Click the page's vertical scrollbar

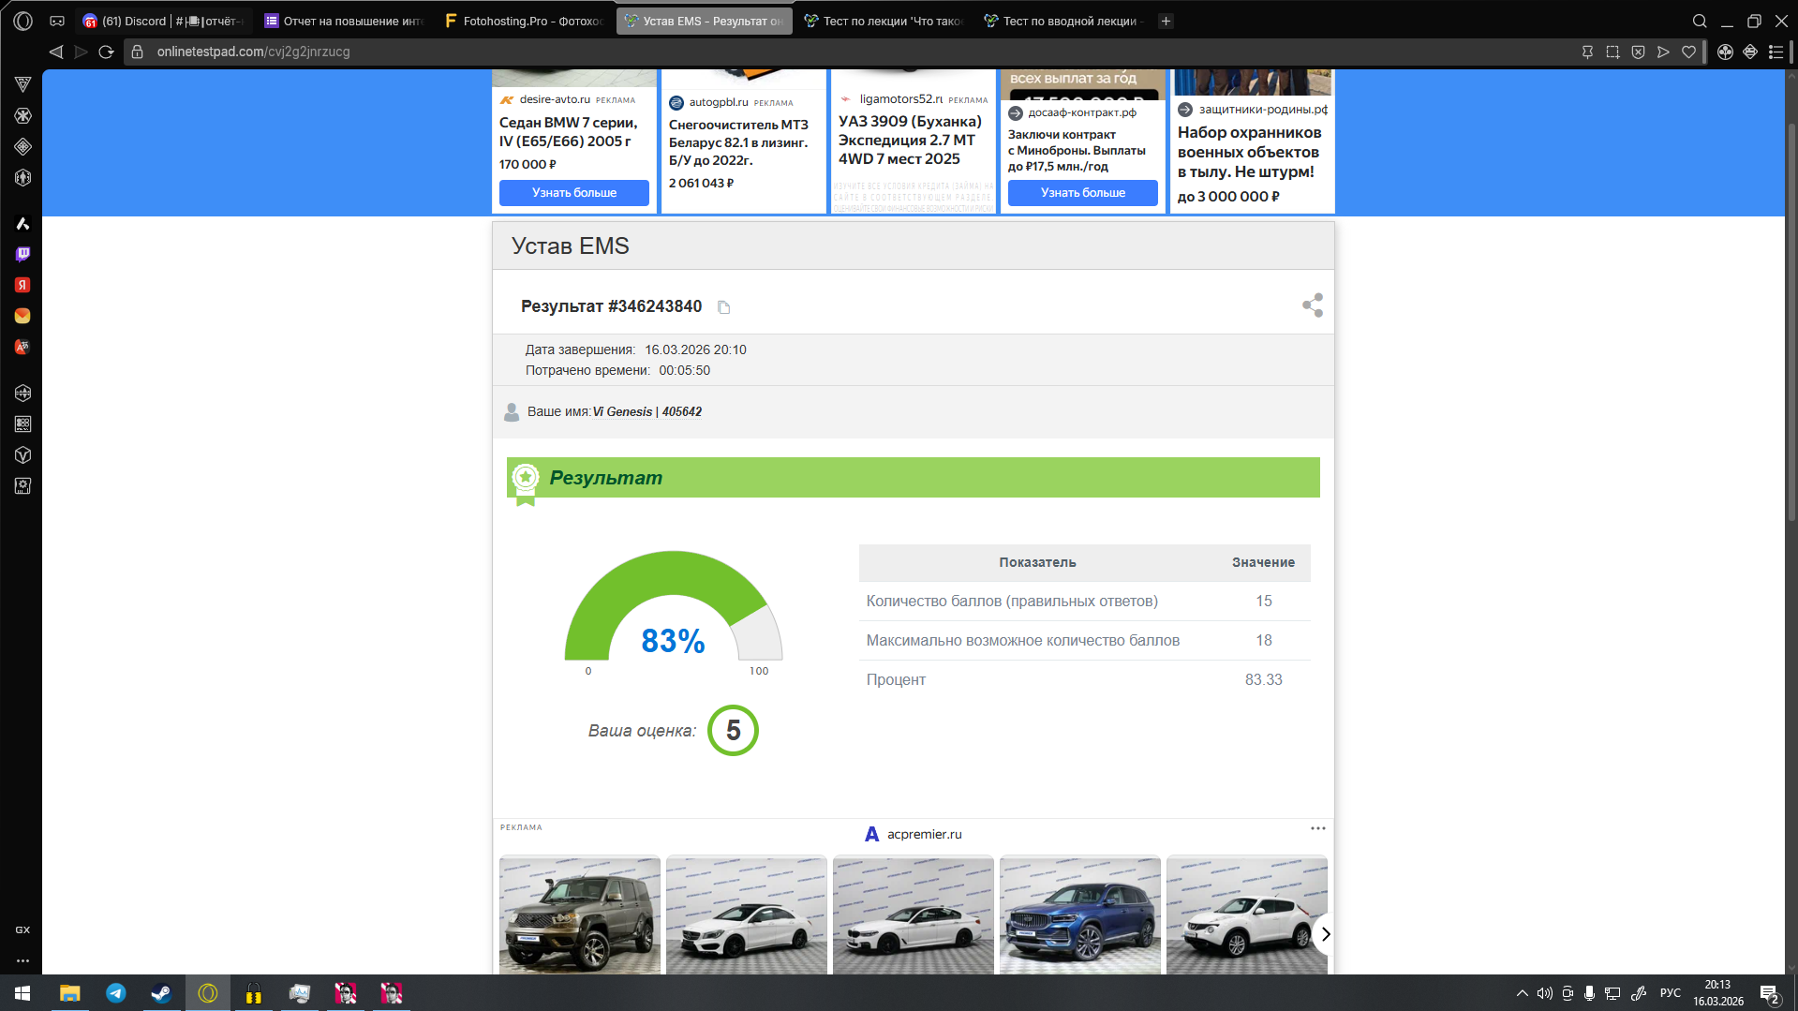point(1791,319)
